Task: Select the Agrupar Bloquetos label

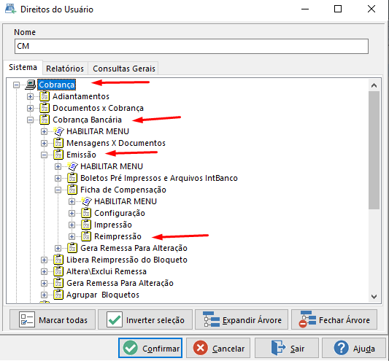Action: 103,295
